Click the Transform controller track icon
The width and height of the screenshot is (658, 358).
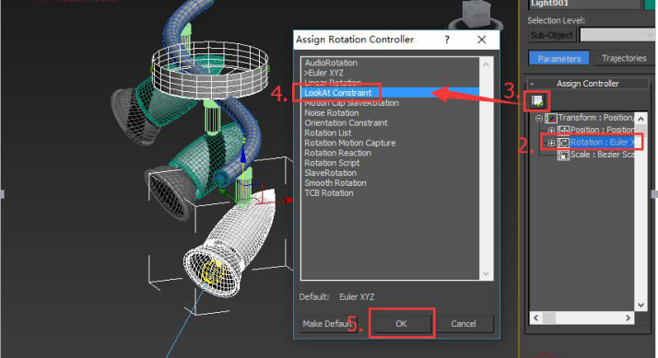pyautogui.click(x=550, y=118)
